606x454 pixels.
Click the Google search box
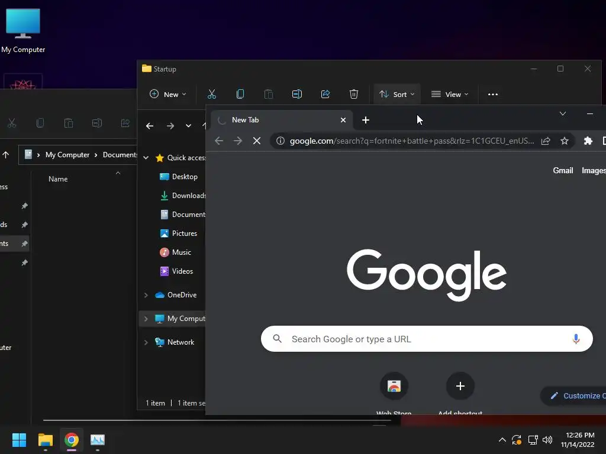[x=427, y=339]
